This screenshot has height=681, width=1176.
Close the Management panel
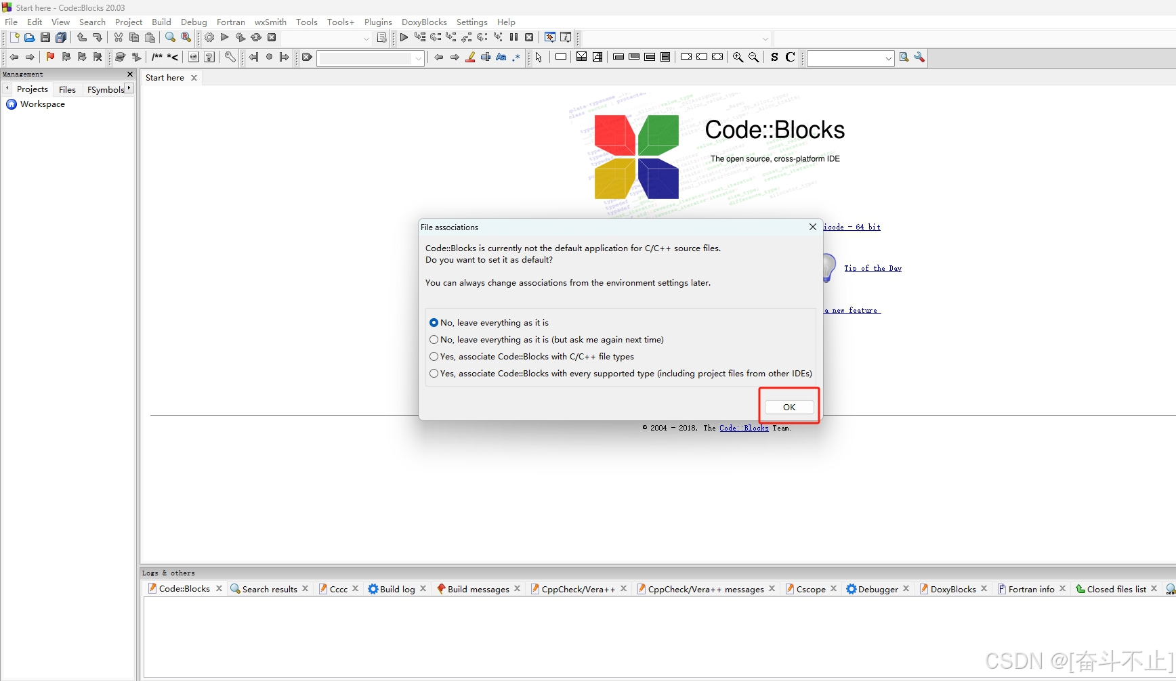[x=130, y=74]
